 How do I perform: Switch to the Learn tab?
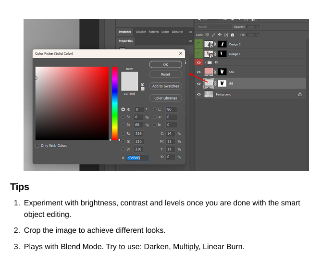point(165,32)
